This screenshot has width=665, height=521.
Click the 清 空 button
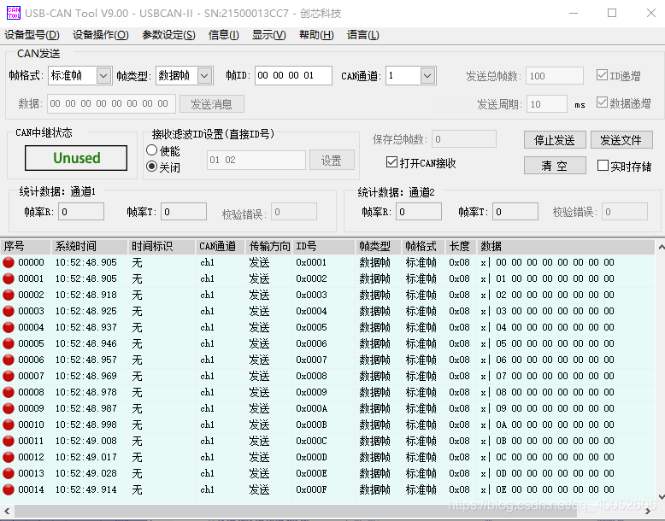click(x=554, y=166)
